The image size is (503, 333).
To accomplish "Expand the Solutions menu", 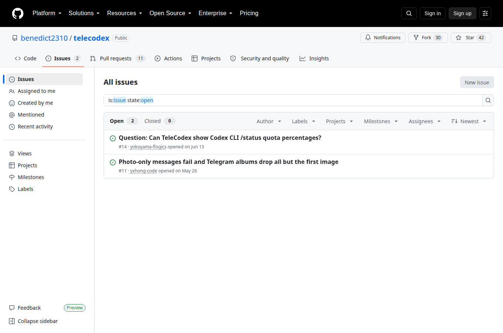I will (x=84, y=13).
